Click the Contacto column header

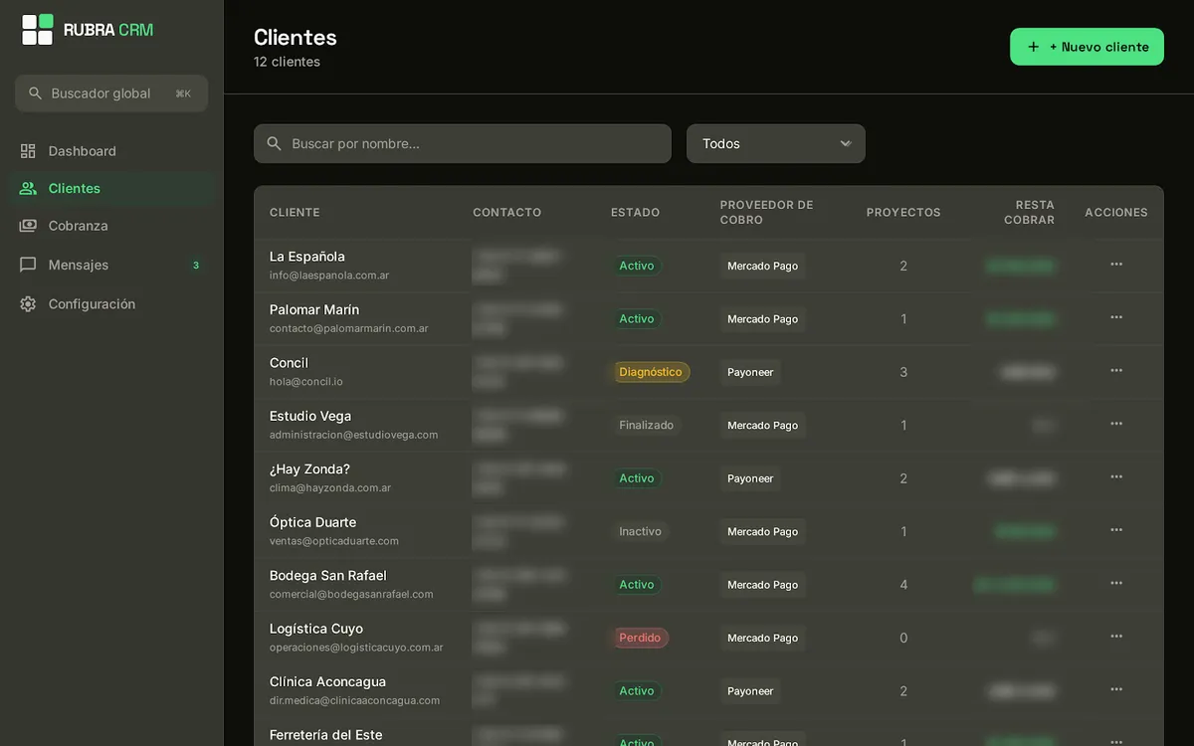(507, 213)
